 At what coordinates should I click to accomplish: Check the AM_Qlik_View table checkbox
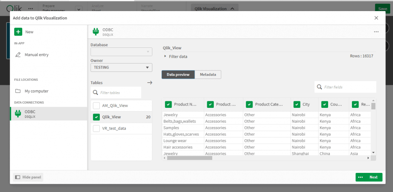96,106
